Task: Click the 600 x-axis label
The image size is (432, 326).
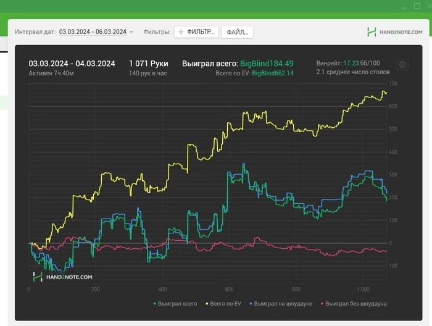Action: click(229, 290)
